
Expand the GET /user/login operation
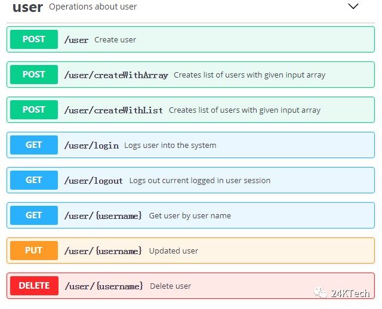click(190, 145)
